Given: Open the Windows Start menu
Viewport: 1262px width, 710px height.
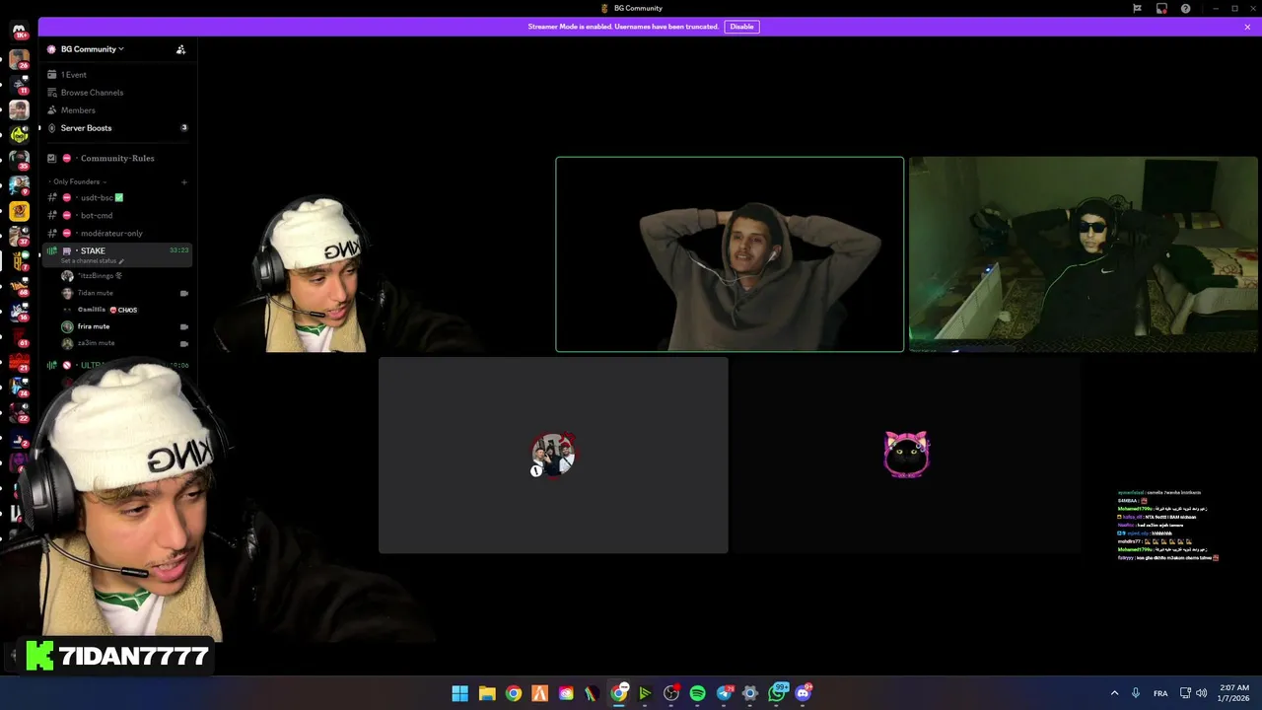Looking at the screenshot, I should [x=460, y=693].
